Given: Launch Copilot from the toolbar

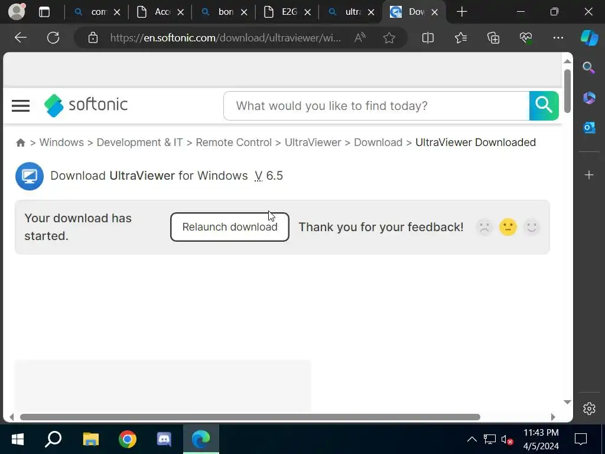Looking at the screenshot, I should coord(589,37).
